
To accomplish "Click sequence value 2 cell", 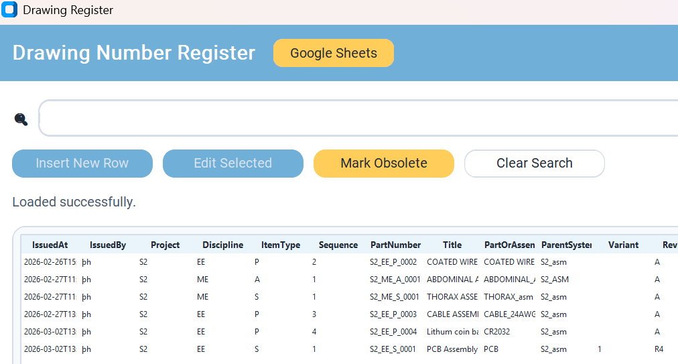I will [x=314, y=262].
